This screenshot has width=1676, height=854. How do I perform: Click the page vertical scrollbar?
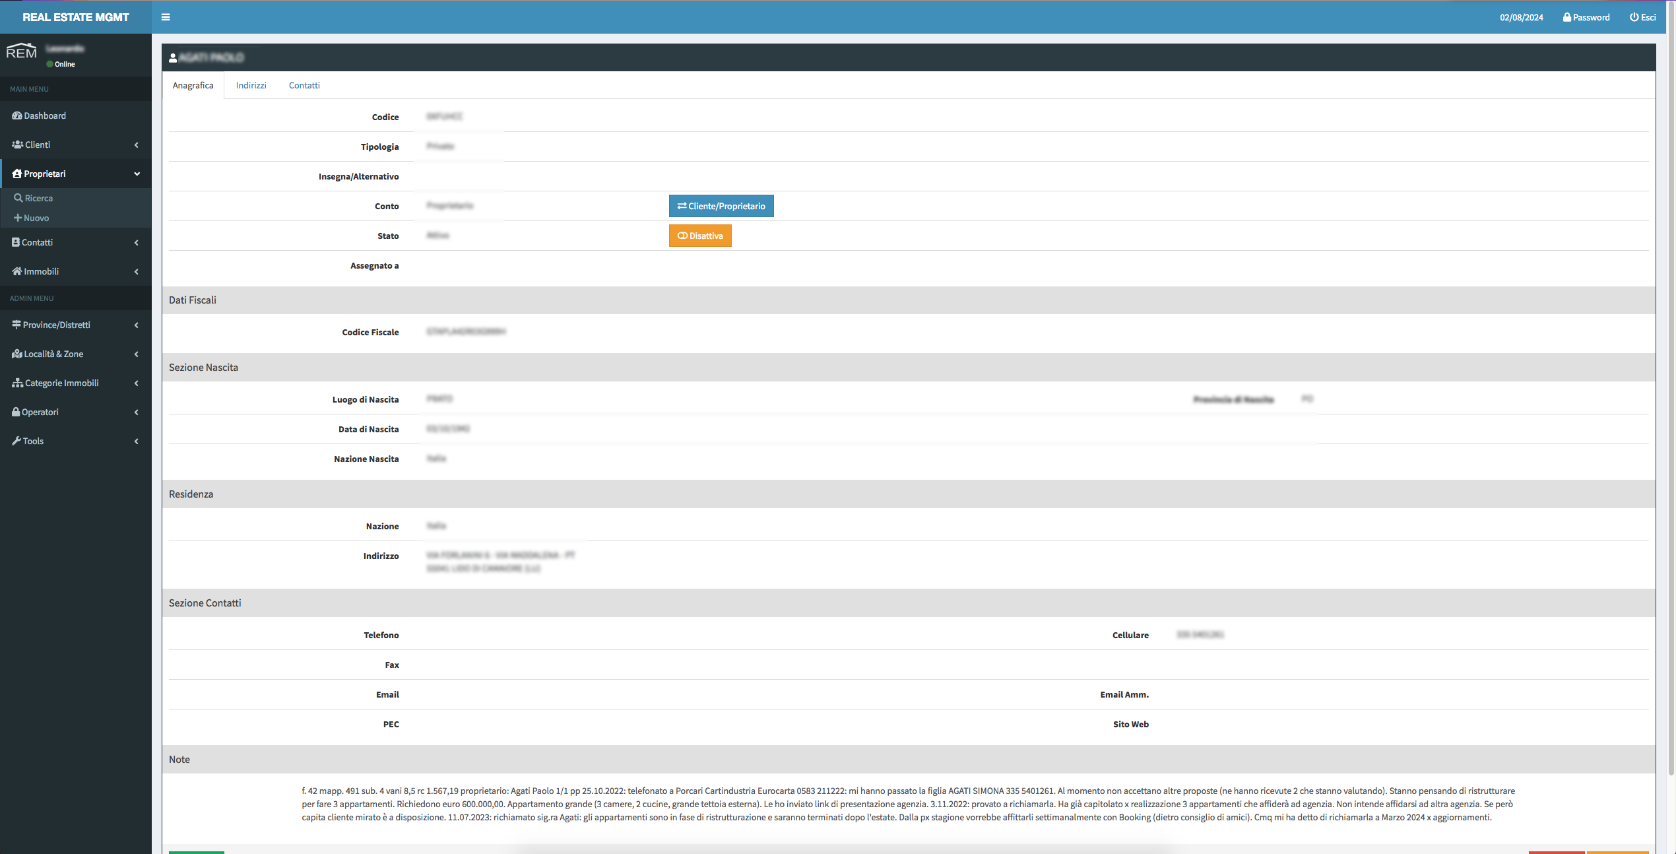tap(1671, 396)
